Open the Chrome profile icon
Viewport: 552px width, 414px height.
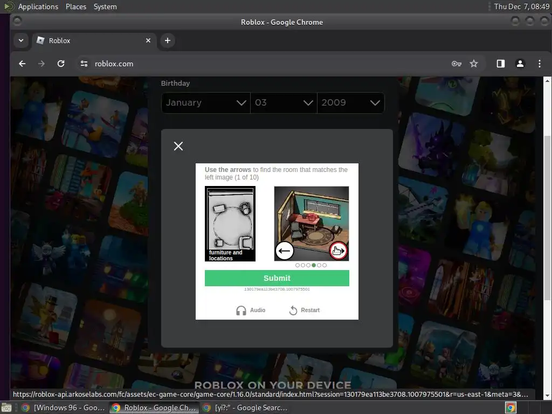[520, 64]
